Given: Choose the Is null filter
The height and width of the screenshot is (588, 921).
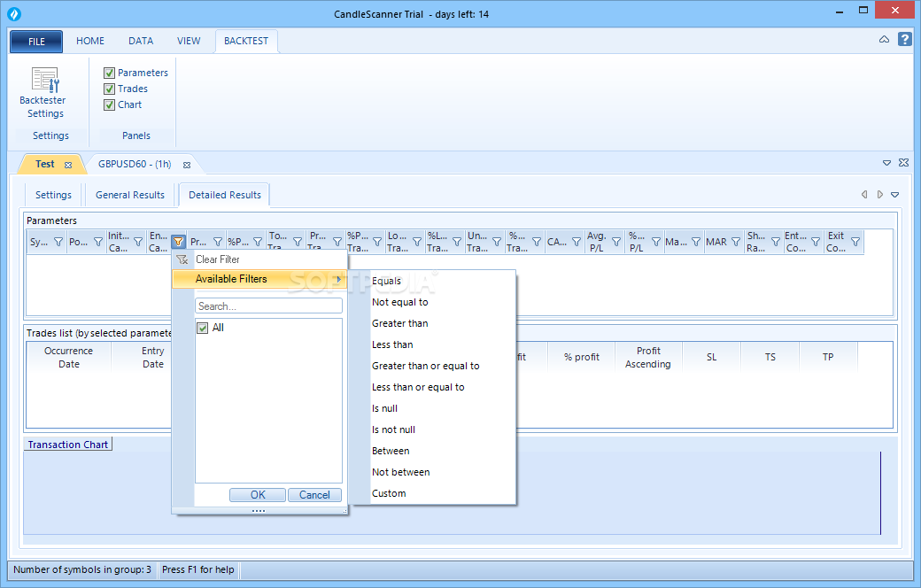Looking at the screenshot, I should (384, 408).
